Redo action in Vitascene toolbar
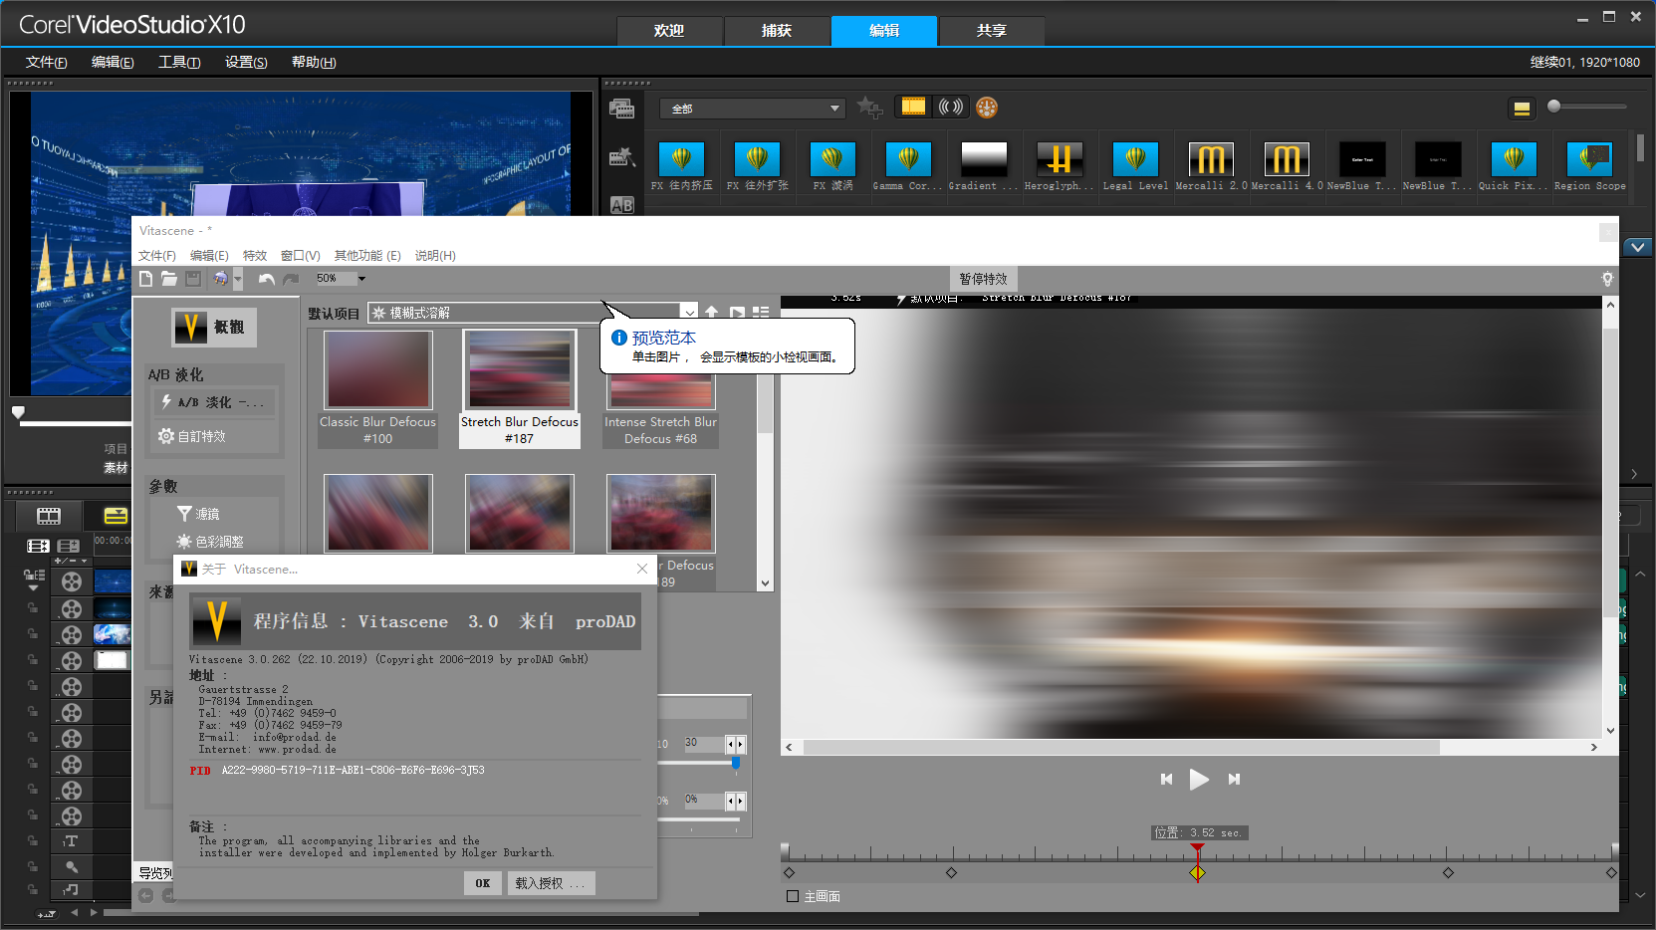1656x930 pixels. pos(291,279)
